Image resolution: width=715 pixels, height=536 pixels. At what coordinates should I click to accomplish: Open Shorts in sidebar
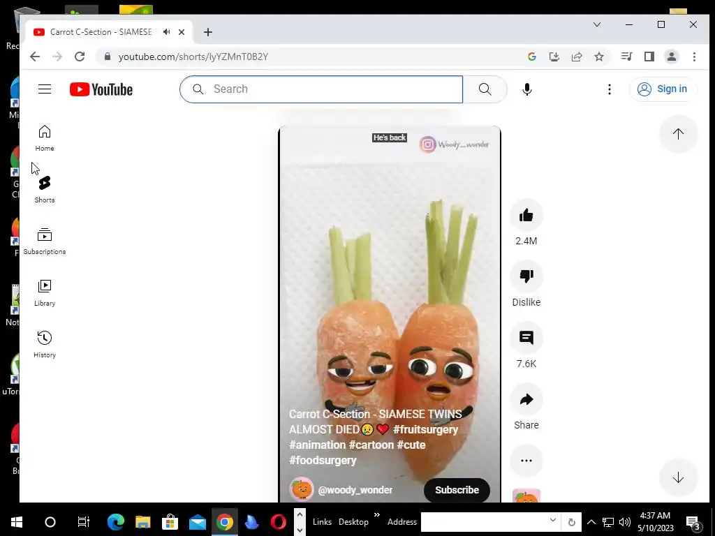click(x=45, y=190)
